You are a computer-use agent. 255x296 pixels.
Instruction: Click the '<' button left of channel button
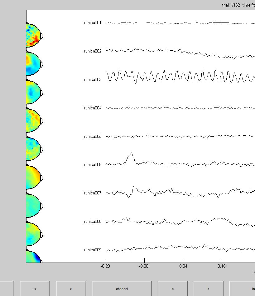pos(35,288)
